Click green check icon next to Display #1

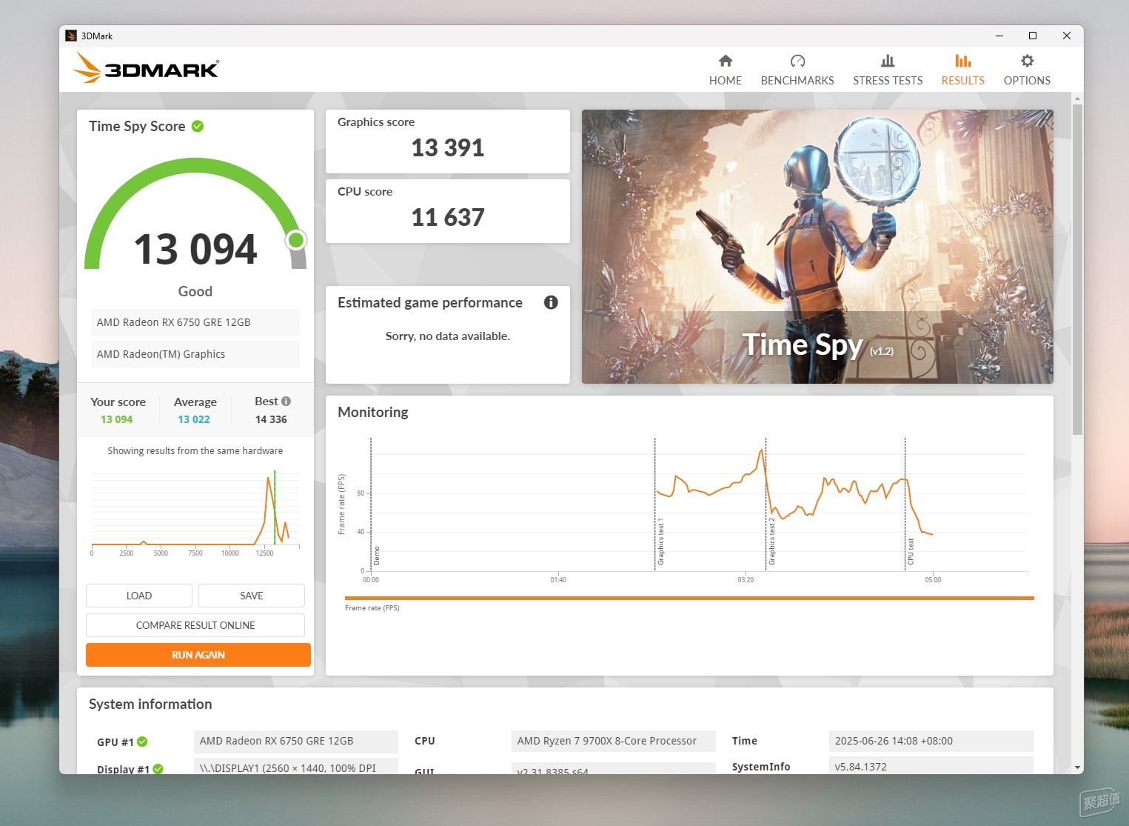pos(158,769)
